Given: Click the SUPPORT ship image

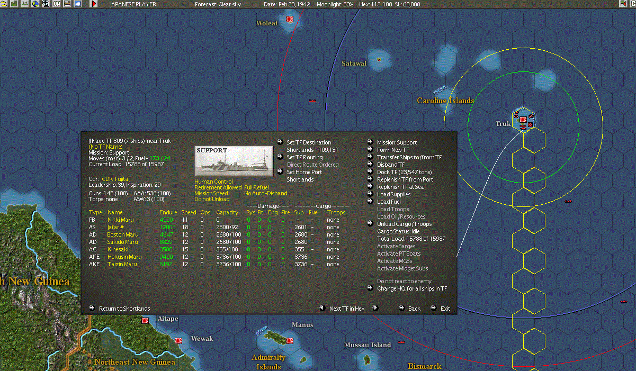Looking at the screenshot, I should tap(234, 161).
